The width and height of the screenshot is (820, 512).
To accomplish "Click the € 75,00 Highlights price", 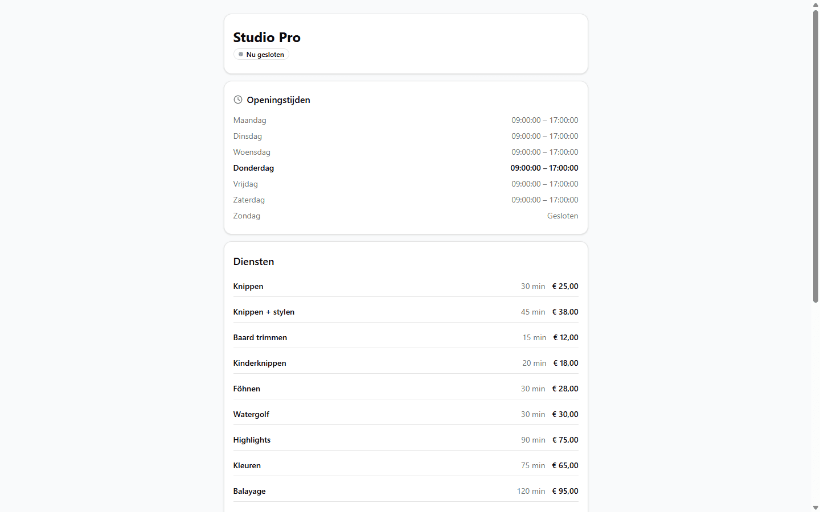I will [565, 440].
